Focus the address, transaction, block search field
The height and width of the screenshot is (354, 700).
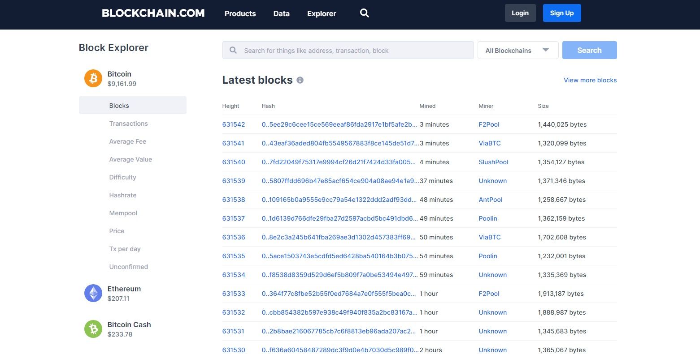click(348, 50)
